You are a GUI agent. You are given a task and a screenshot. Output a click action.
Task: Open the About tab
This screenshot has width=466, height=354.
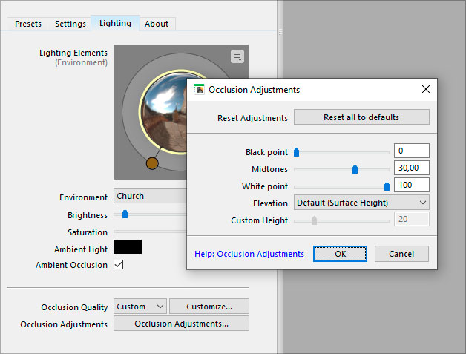tap(157, 24)
